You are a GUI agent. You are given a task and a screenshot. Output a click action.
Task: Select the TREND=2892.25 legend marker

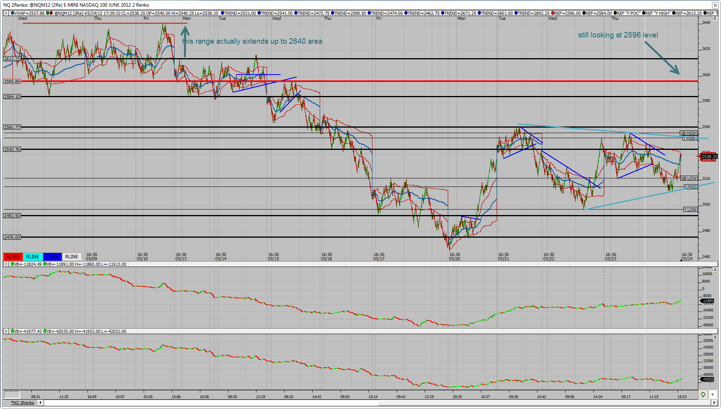tap(516, 13)
